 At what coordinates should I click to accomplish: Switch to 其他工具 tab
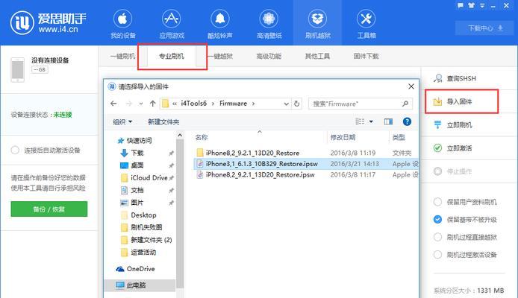pos(317,56)
